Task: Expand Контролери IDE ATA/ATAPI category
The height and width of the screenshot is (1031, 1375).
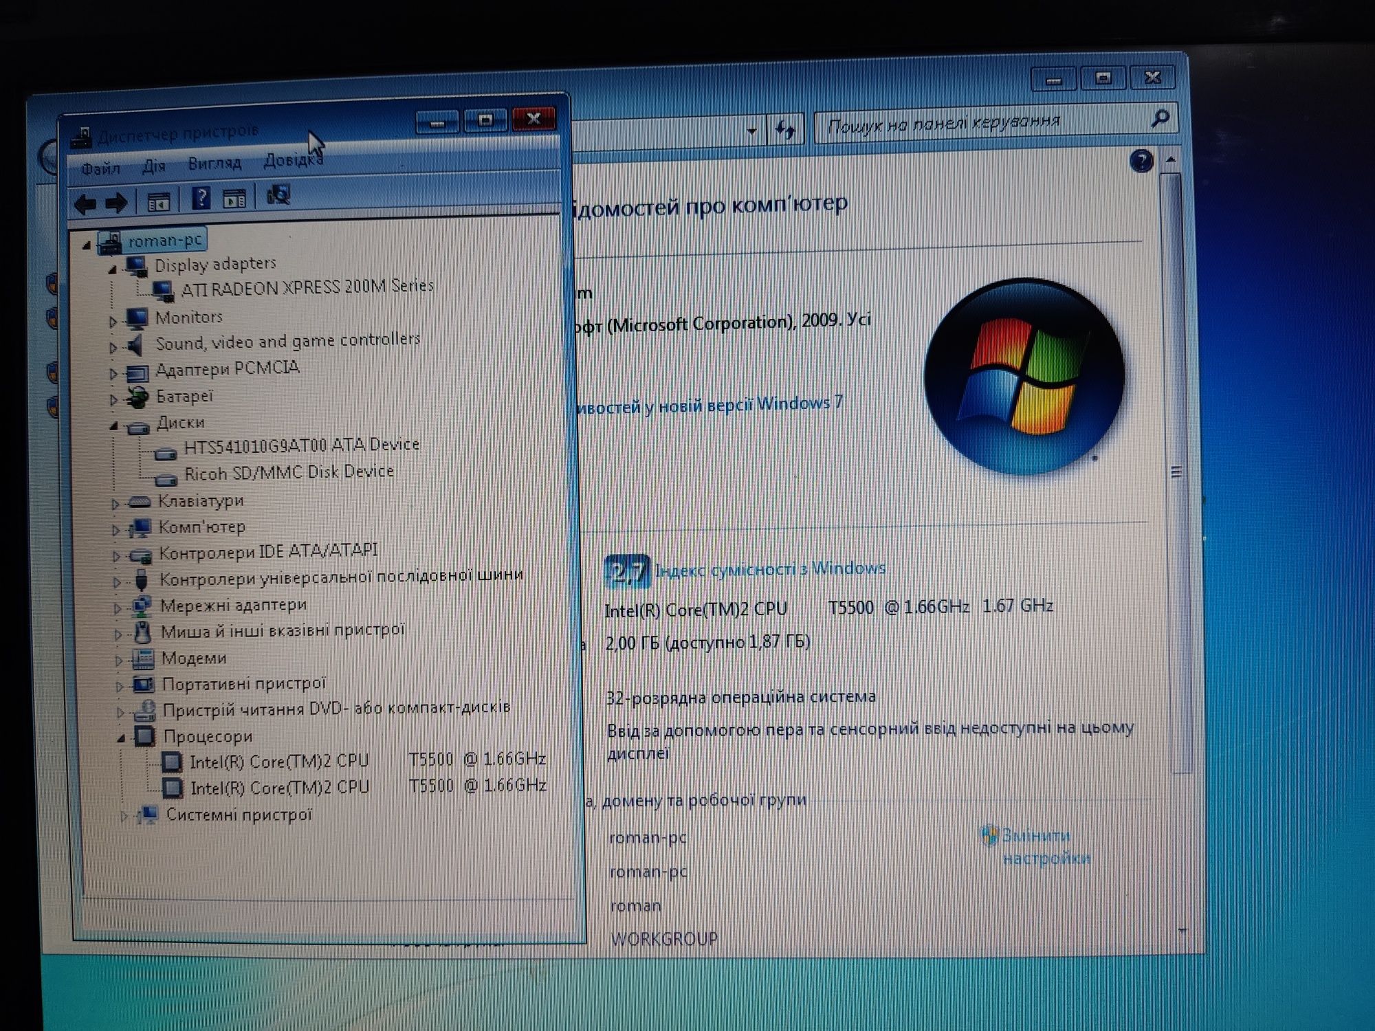Action: coord(116,556)
